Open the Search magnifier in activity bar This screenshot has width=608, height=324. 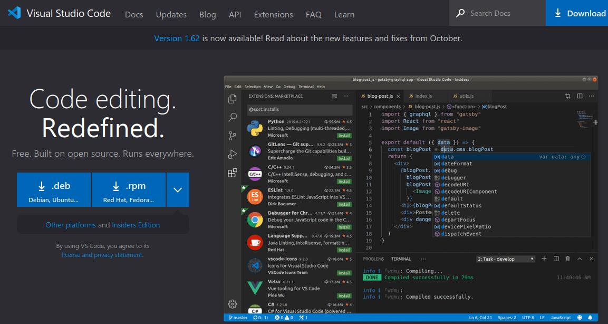(x=232, y=117)
